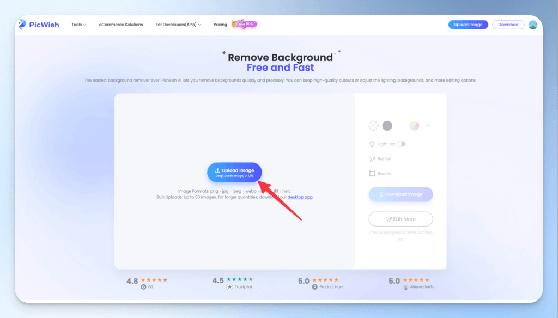Image resolution: width=558 pixels, height=318 pixels.
Task: Click the Product Hunt icon under its rating
Action: (315, 285)
